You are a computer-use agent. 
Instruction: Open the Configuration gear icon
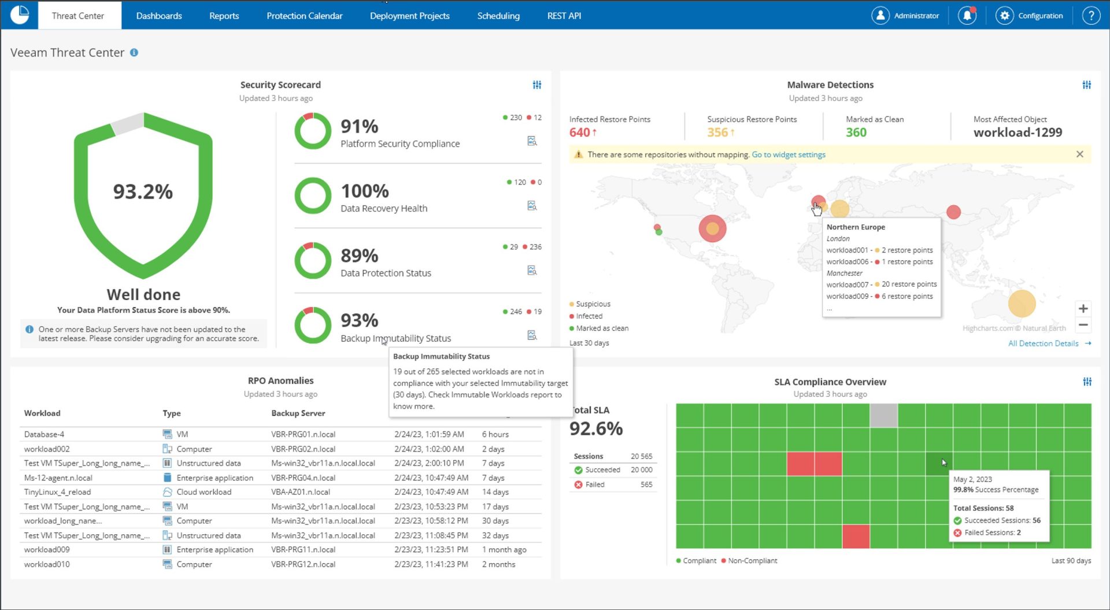pos(1004,15)
